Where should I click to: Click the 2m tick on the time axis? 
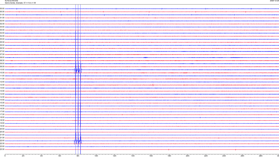coord(23,156)
